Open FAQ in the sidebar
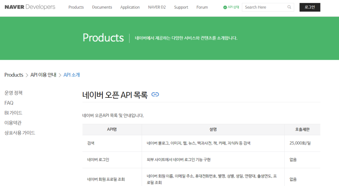Viewport: 339px width, 186px height. (9, 103)
